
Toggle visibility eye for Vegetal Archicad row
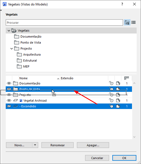(x=9, y=101)
